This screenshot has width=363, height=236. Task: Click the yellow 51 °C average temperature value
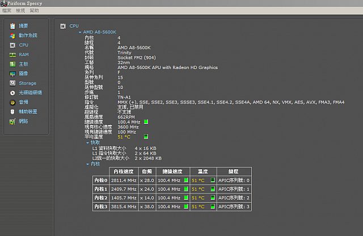[124, 137]
